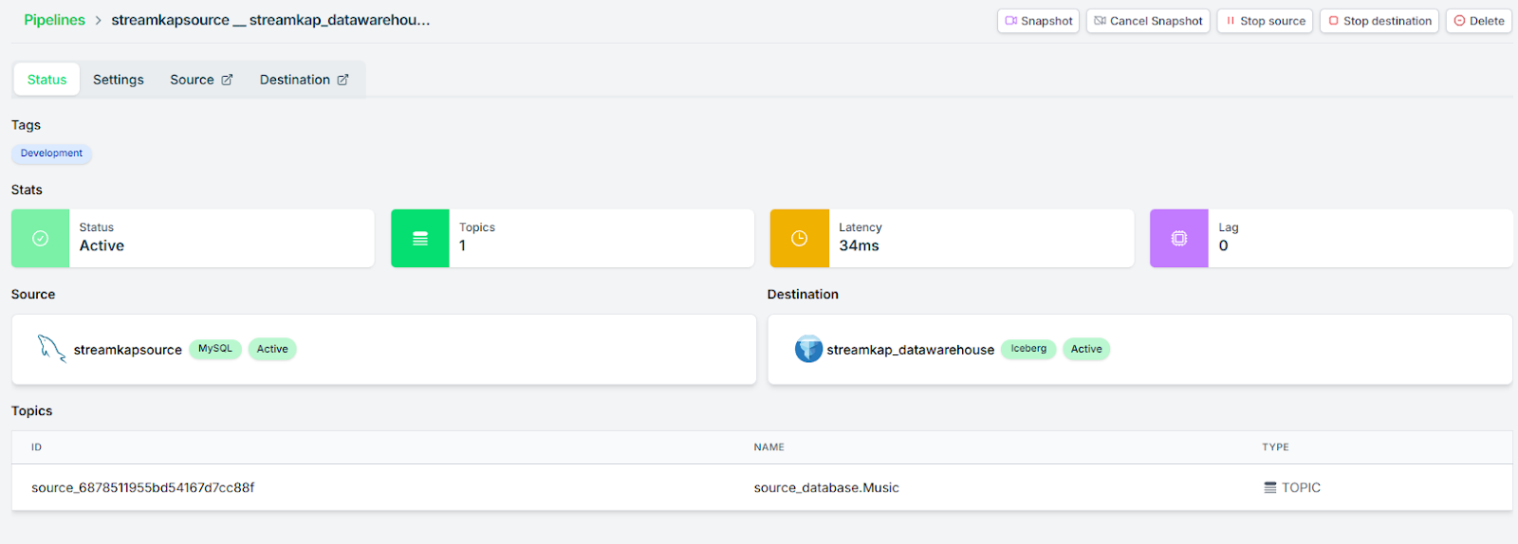Open the streamkapsource source name
Image resolution: width=1518 pixels, height=544 pixels.
[128, 350]
